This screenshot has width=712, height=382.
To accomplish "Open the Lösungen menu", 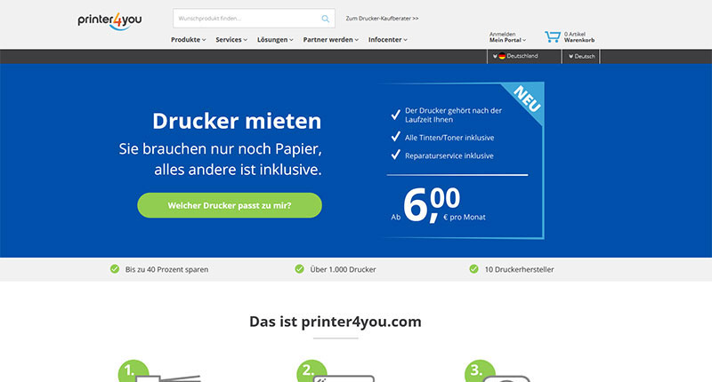I will 276,40.
